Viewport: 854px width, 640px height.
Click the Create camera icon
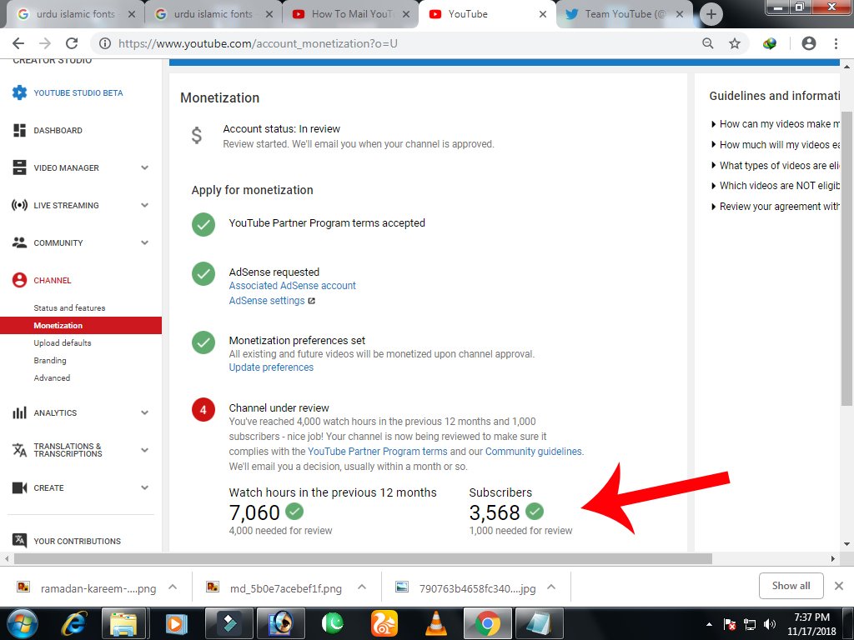pyautogui.click(x=20, y=487)
